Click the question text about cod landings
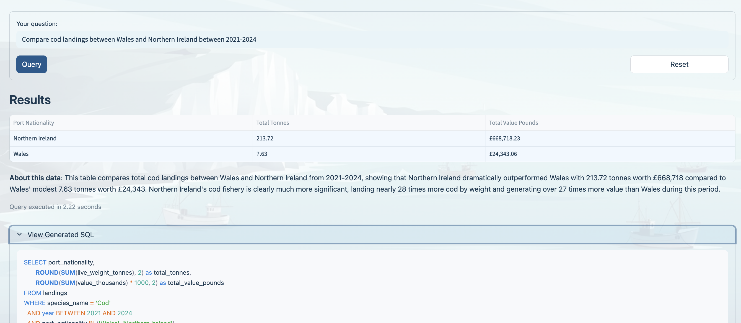 click(139, 39)
